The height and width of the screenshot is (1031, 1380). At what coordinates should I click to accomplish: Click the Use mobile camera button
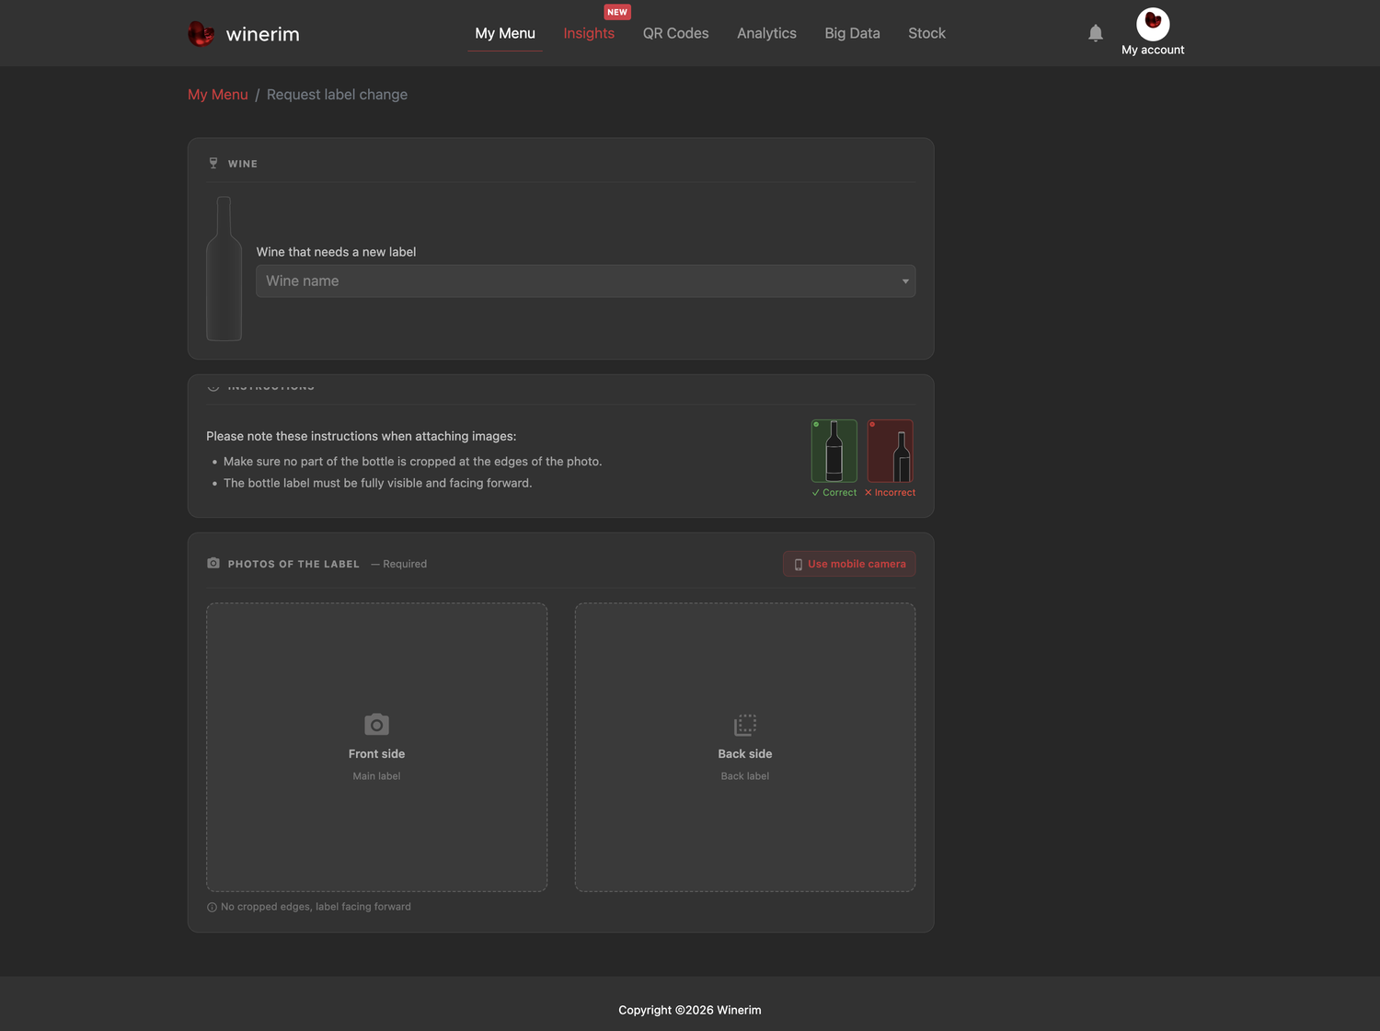(849, 564)
